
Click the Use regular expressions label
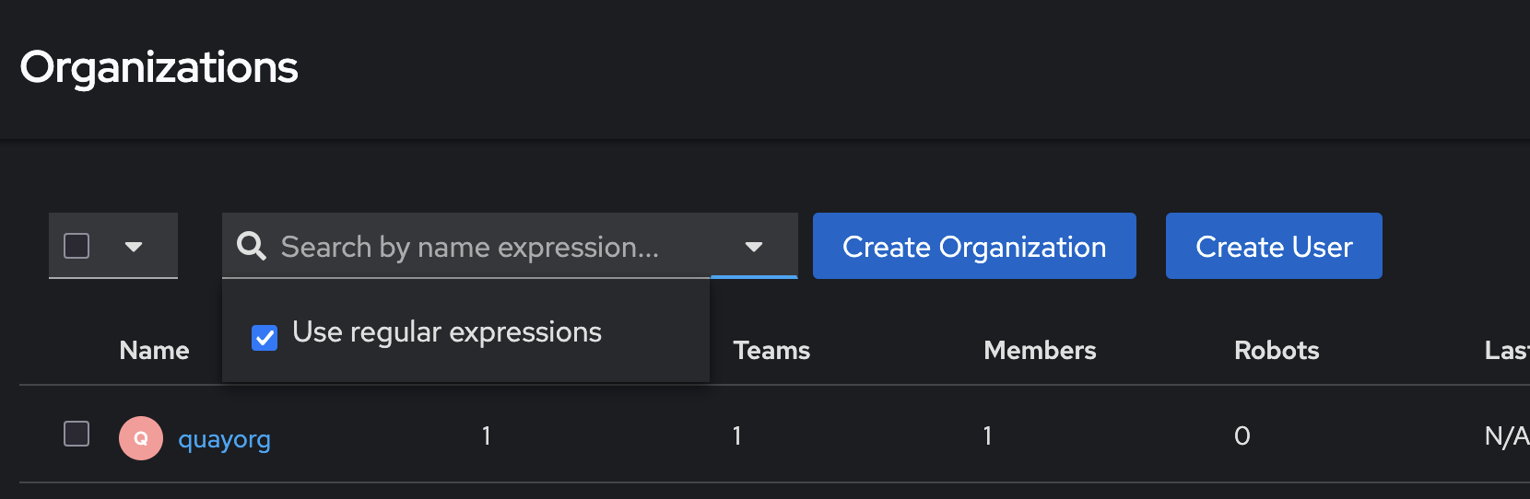[446, 332]
